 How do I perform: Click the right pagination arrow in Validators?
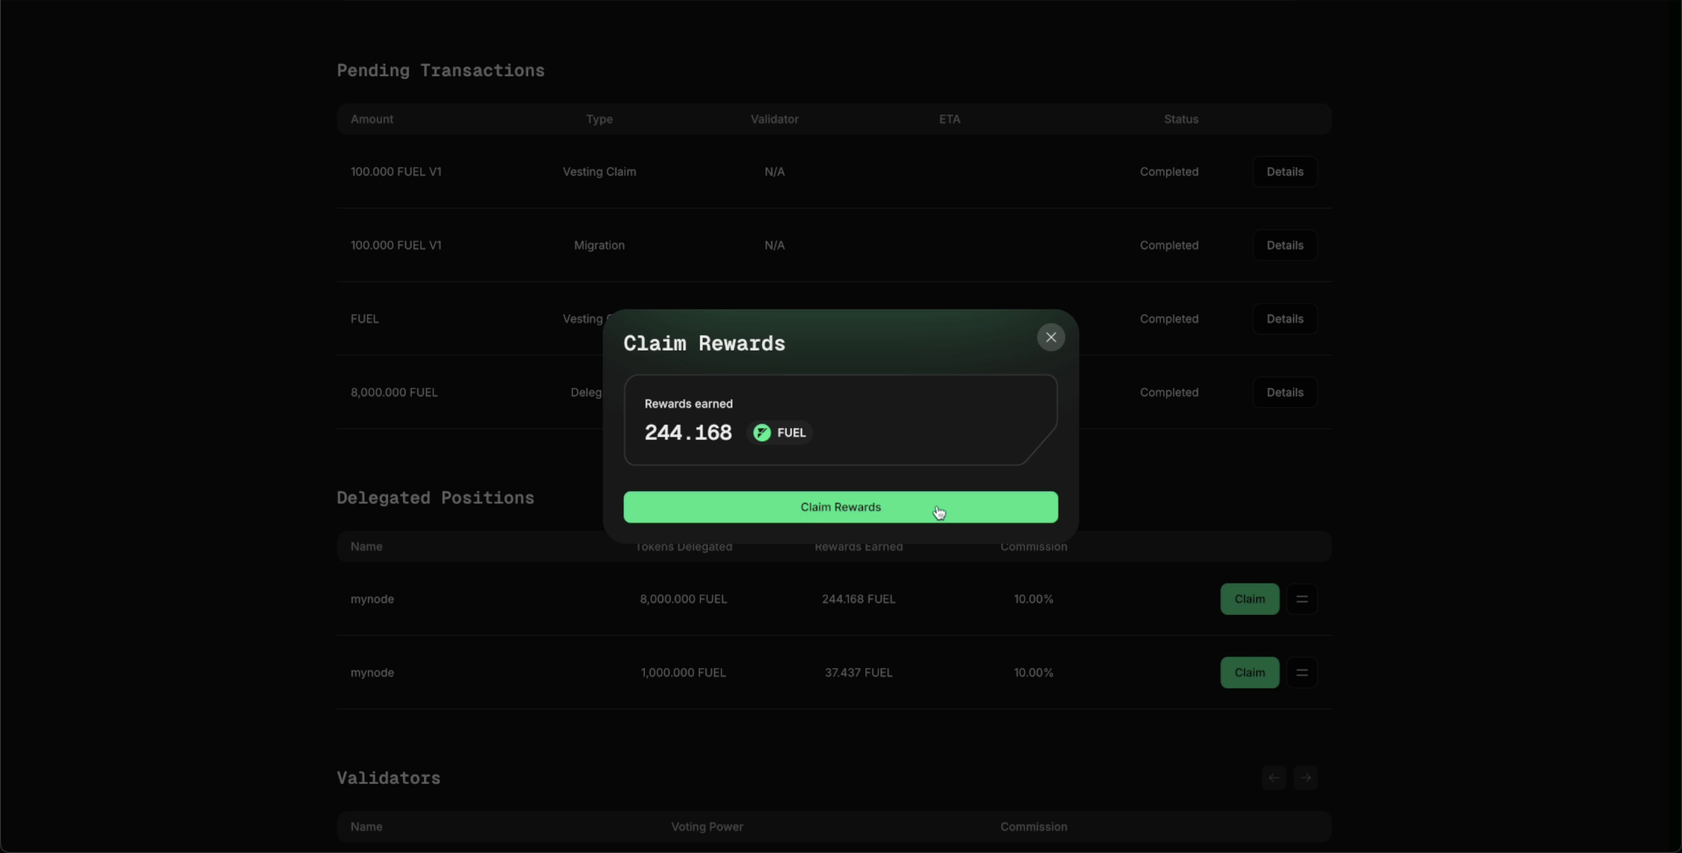(1305, 778)
